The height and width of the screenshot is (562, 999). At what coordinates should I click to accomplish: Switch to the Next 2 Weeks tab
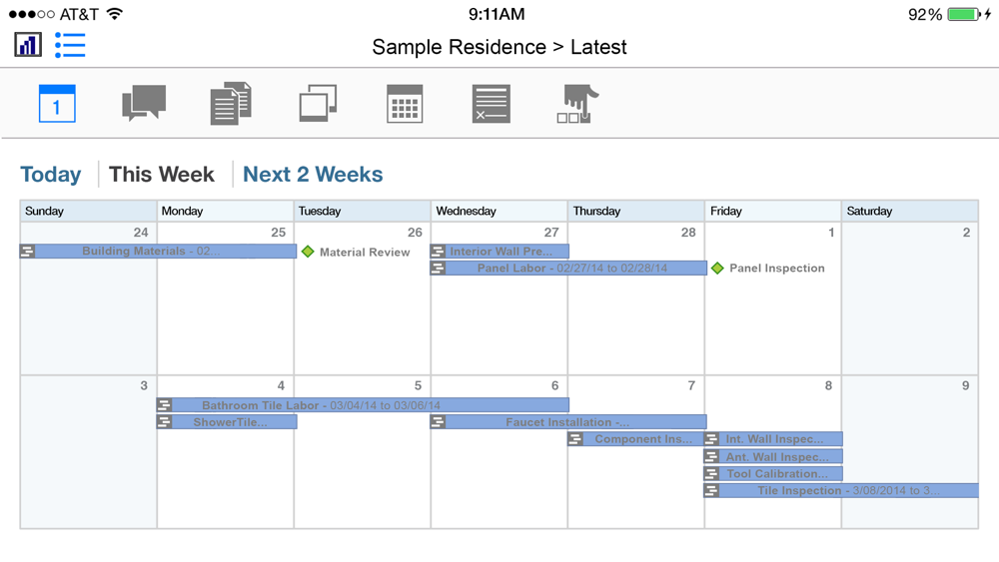tap(313, 175)
